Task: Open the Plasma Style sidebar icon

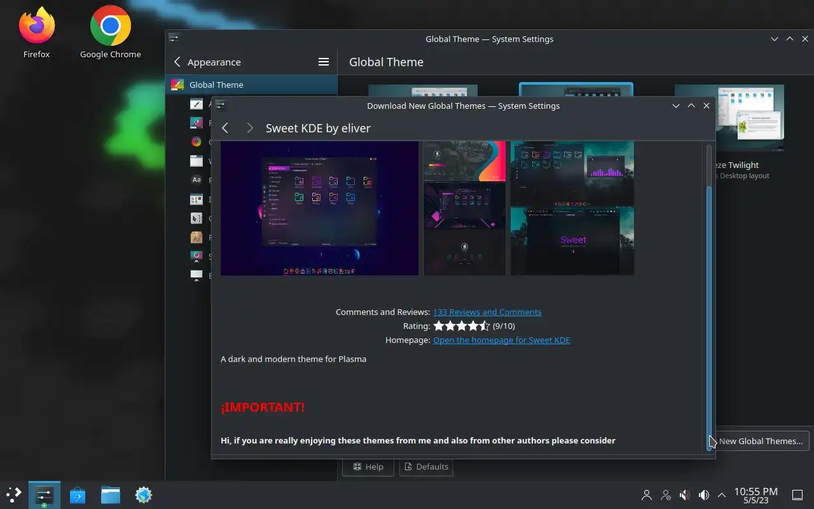Action: (197, 123)
